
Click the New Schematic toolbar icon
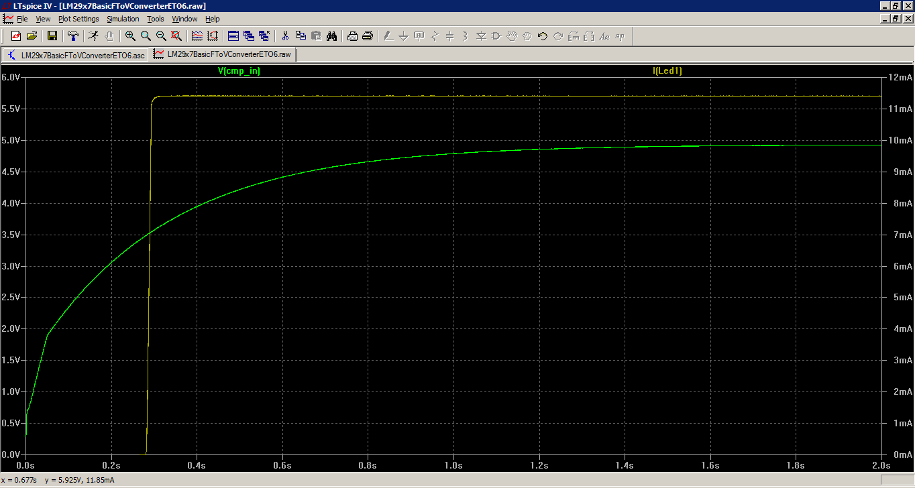15,36
